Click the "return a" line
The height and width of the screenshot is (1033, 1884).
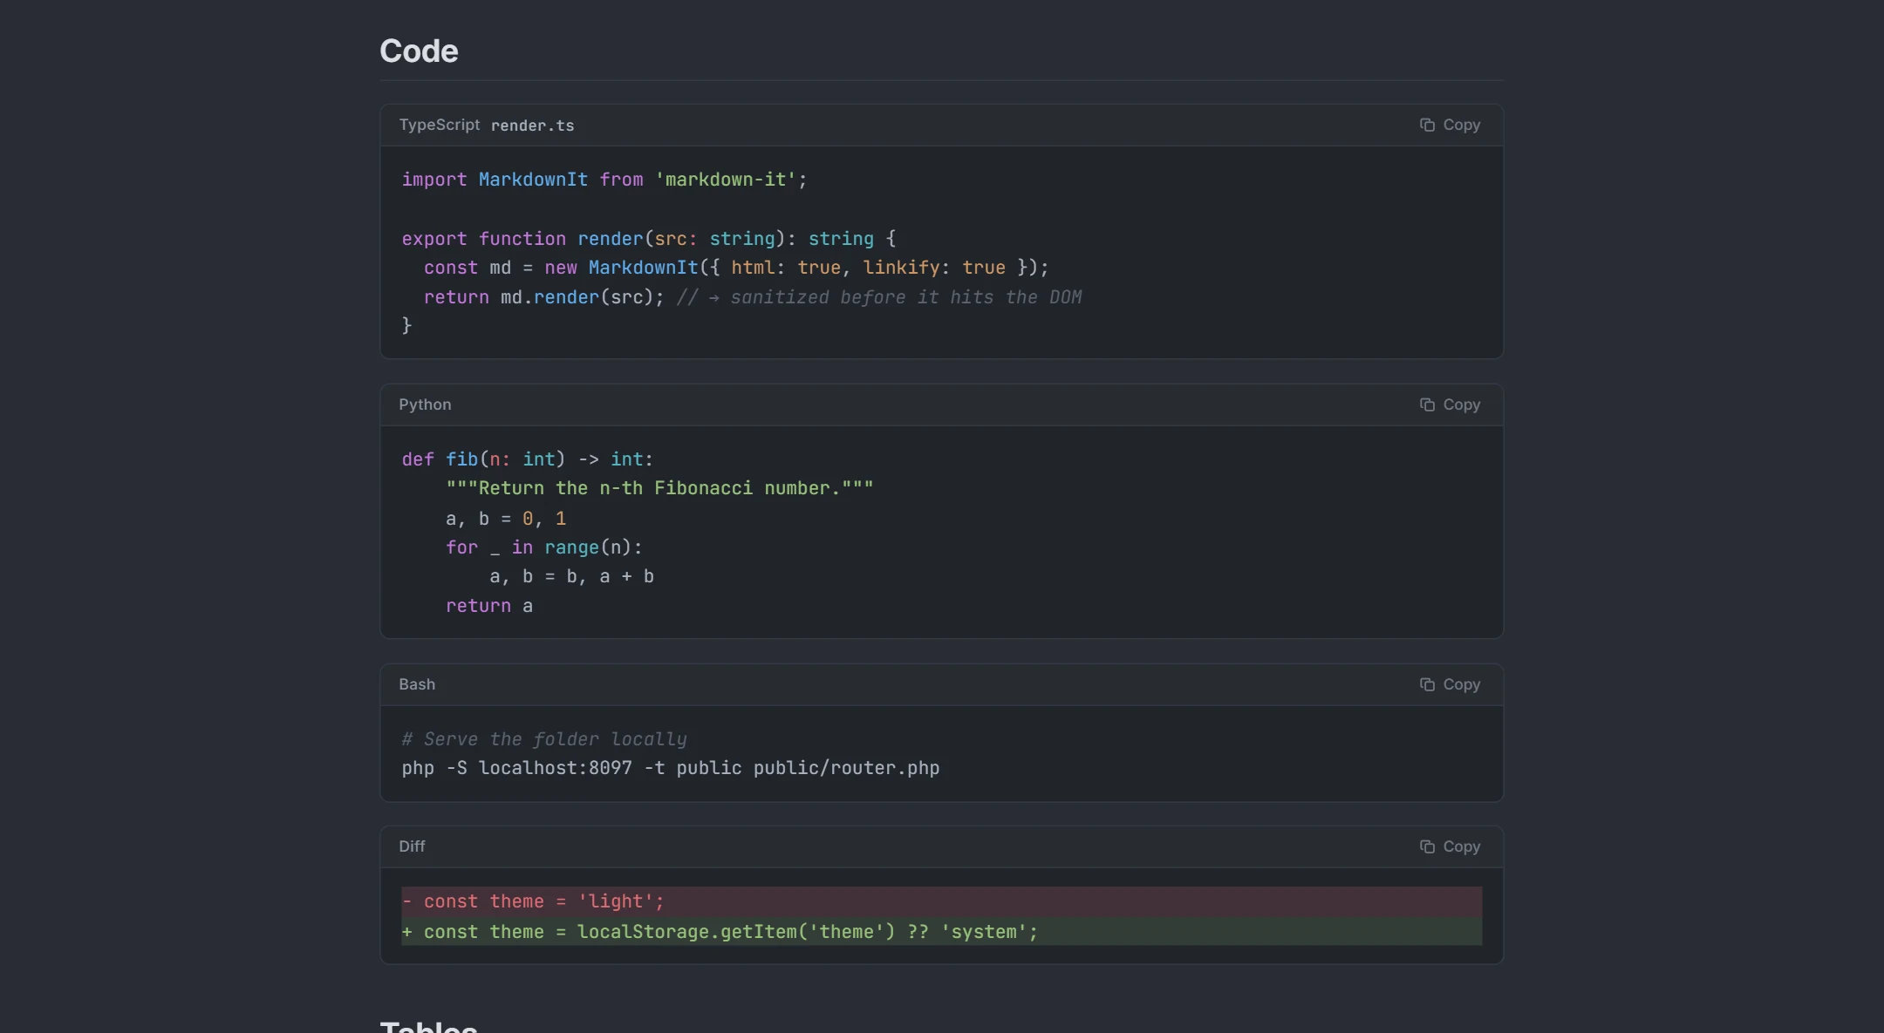click(x=489, y=606)
